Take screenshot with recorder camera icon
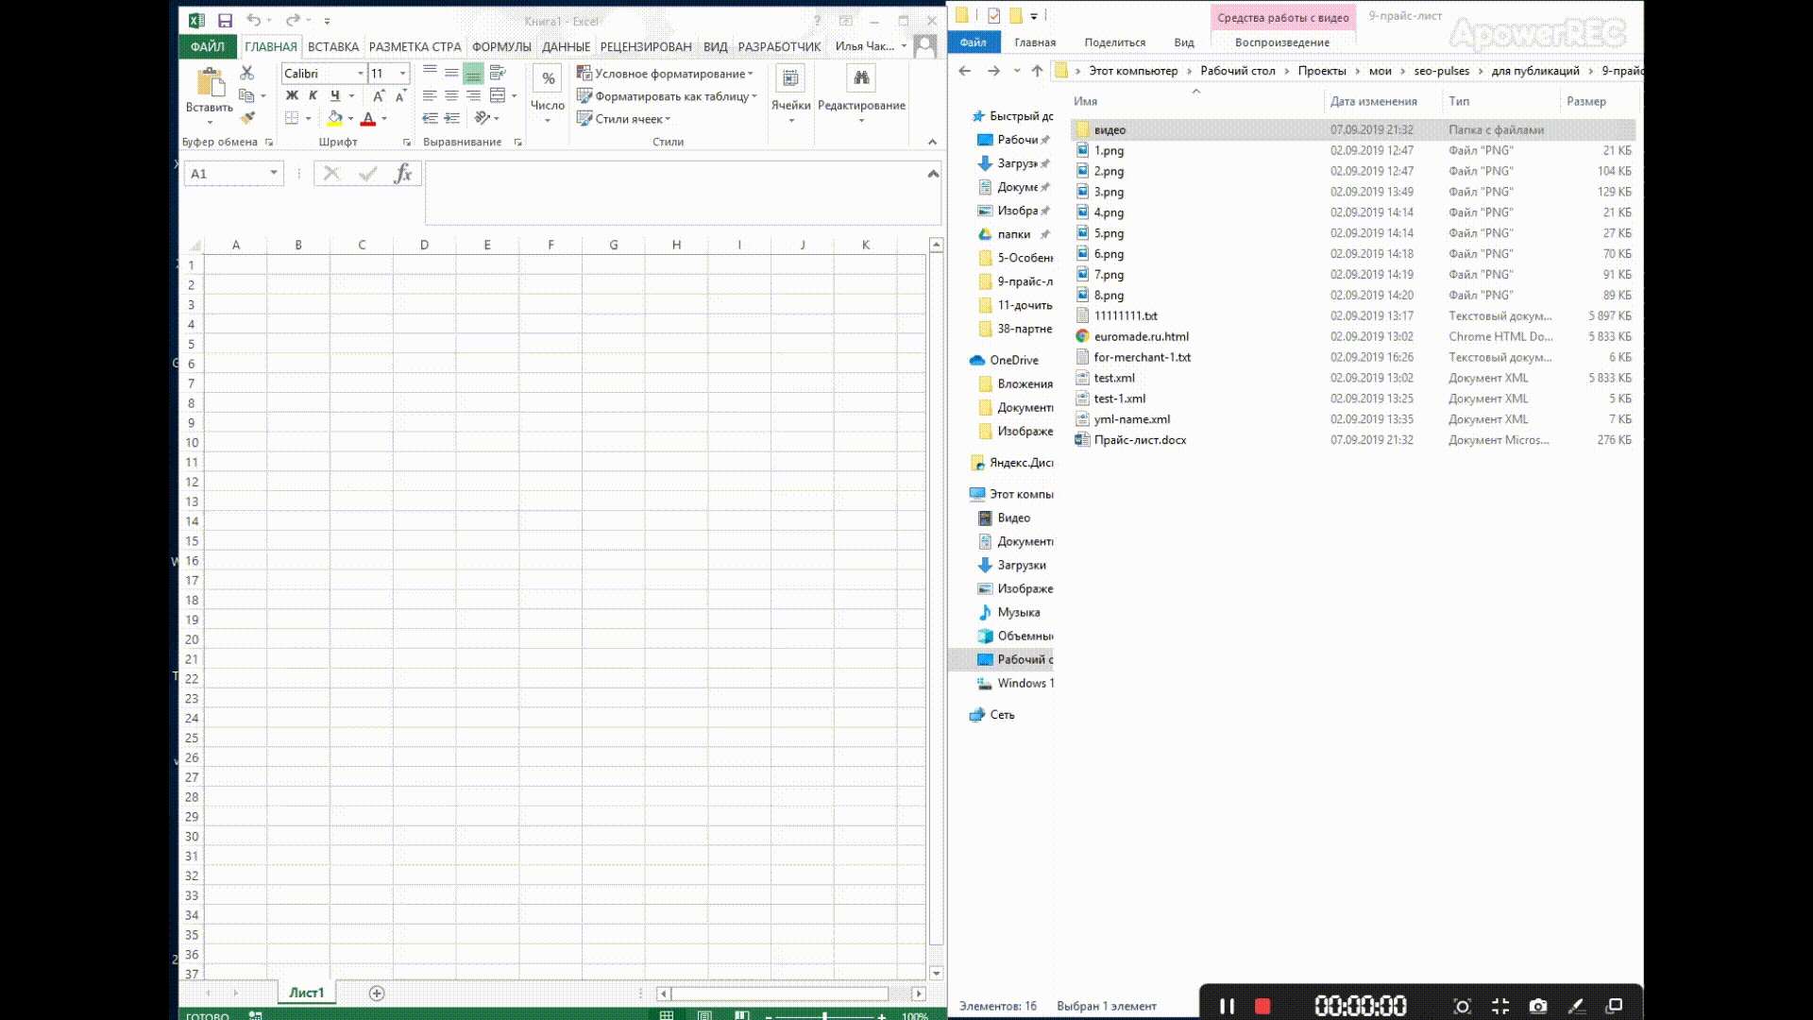 coord(1538,1006)
